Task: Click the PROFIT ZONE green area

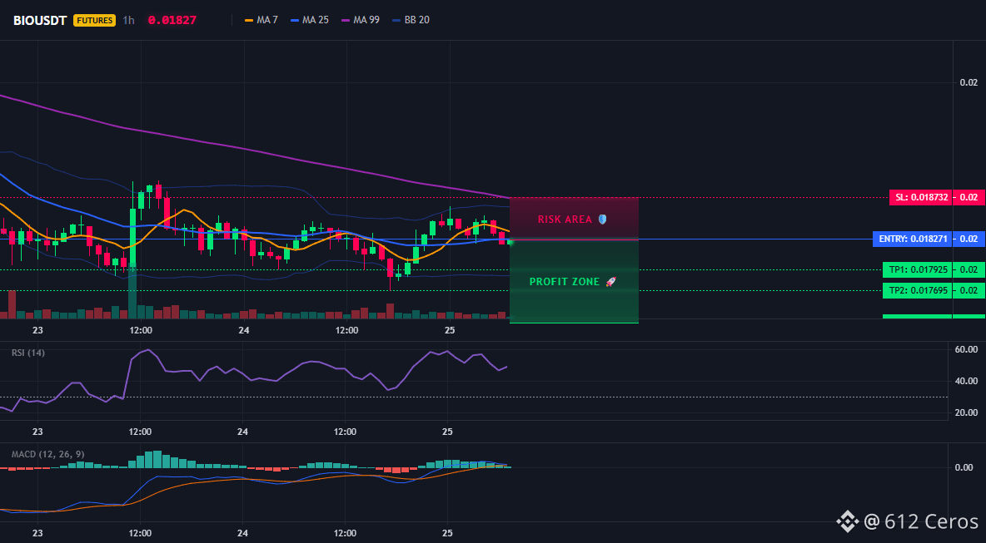Action: tap(574, 281)
